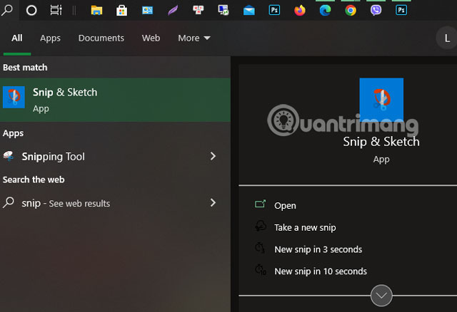Launch Firefox from the taskbar

pyautogui.click(x=300, y=10)
